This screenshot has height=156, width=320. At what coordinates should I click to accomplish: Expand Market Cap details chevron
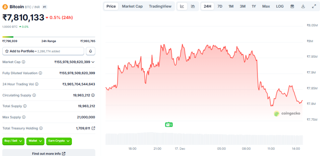click(93, 62)
